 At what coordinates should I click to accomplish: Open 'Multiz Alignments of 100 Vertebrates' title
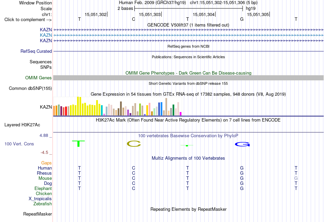tap(188, 158)
